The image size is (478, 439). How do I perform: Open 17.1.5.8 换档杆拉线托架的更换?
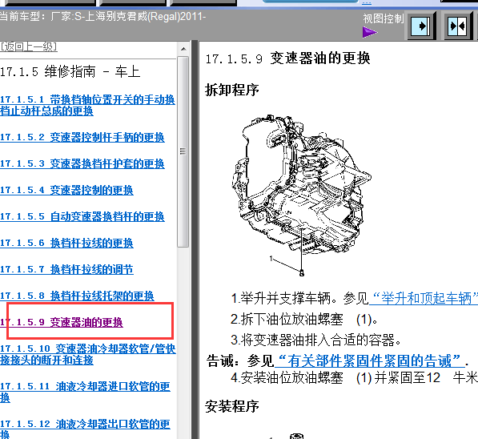click(x=77, y=296)
